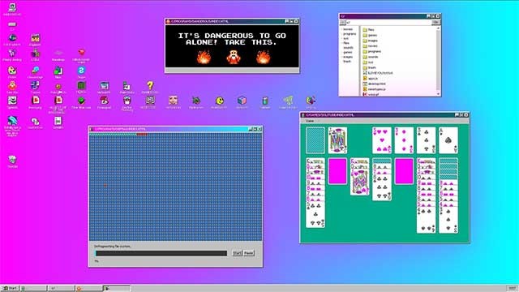Click the file explorer scrollbar down arrow
Viewport: 519px width, 292px height.
tap(439, 94)
